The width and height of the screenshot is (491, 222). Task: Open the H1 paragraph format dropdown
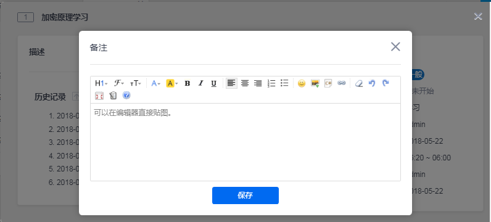(101, 83)
